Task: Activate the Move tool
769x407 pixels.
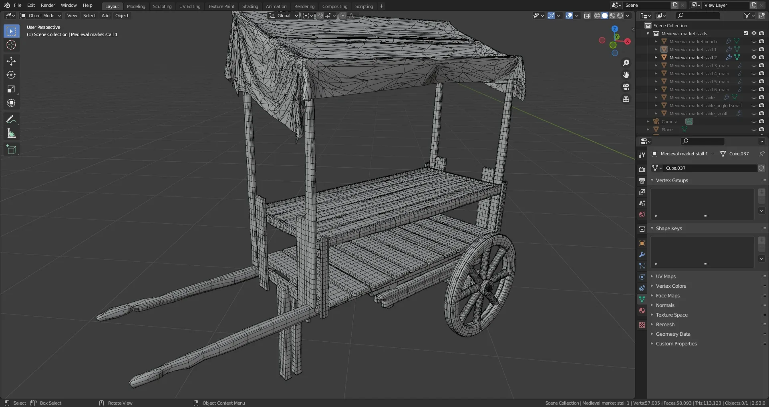Action: 11,61
